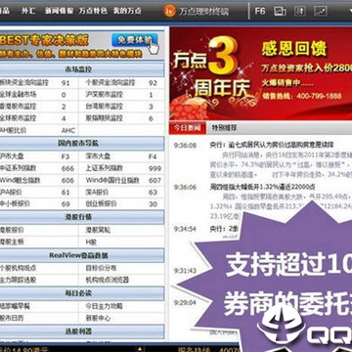
Task: Click the news-card icon next to F6
Action: pos(280,11)
